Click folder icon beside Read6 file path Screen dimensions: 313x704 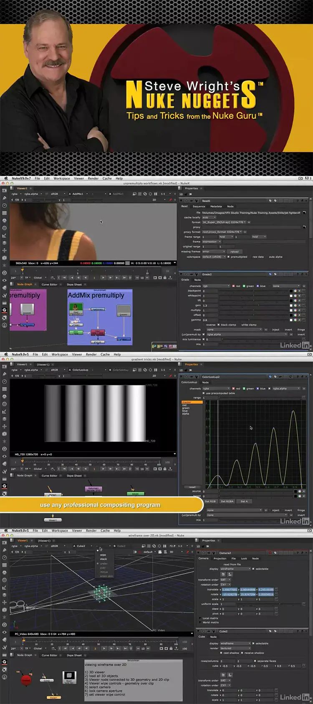click(x=304, y=213)
